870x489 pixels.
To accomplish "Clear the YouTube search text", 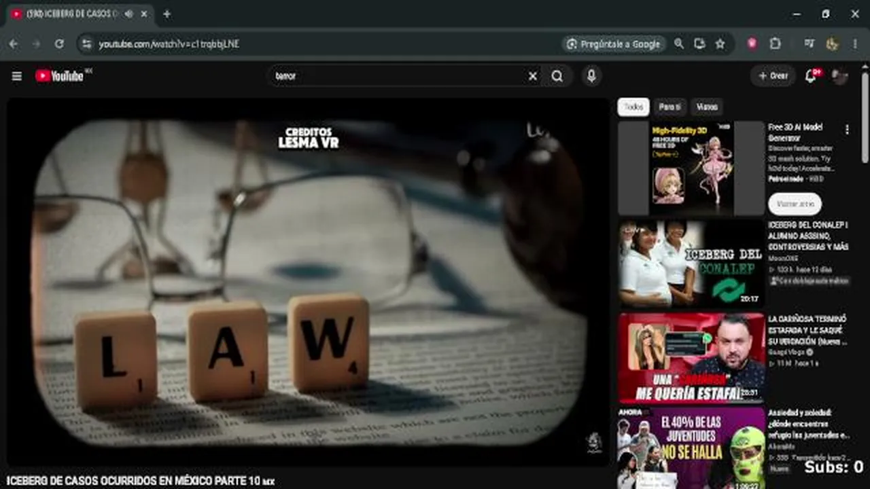I will click(x=533, y=76).
